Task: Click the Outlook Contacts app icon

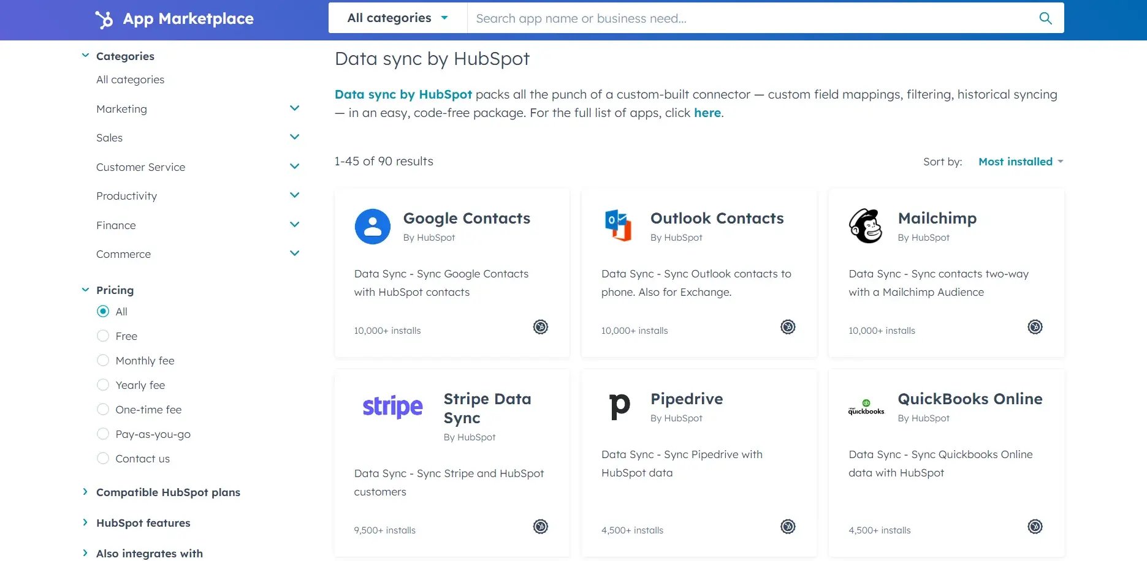Action: pos(618,225)
